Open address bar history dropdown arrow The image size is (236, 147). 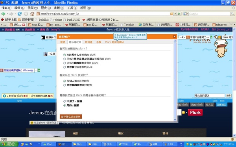[175, 14]
